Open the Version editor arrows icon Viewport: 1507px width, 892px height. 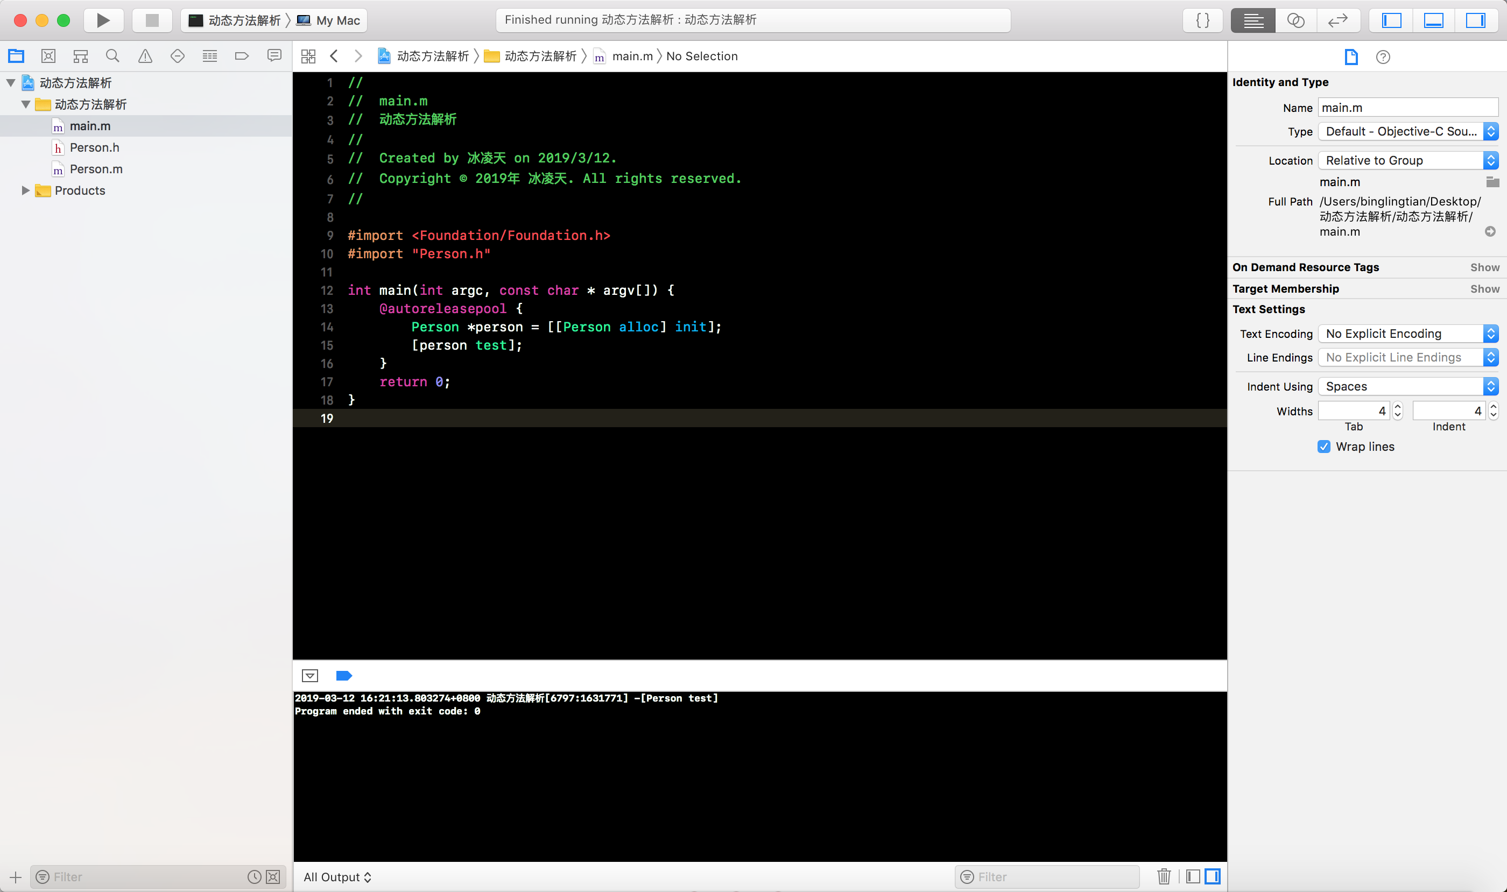tap(1337, 20)
